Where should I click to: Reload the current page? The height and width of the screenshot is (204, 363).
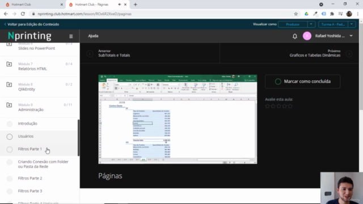point(23,14)
